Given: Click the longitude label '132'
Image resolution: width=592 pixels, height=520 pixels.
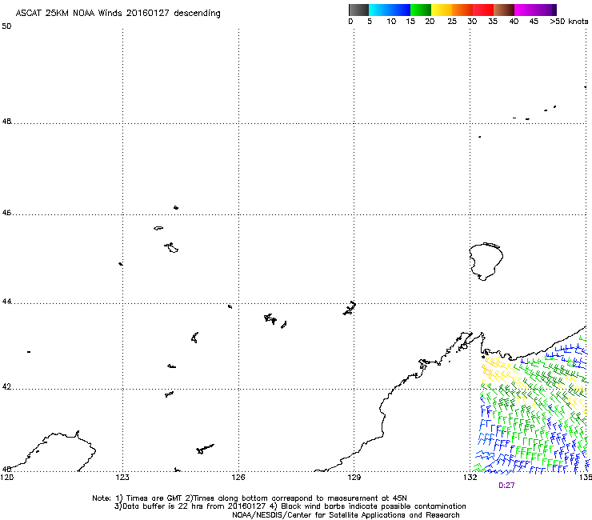Looking at the screenshot, I should click(470, 478).
